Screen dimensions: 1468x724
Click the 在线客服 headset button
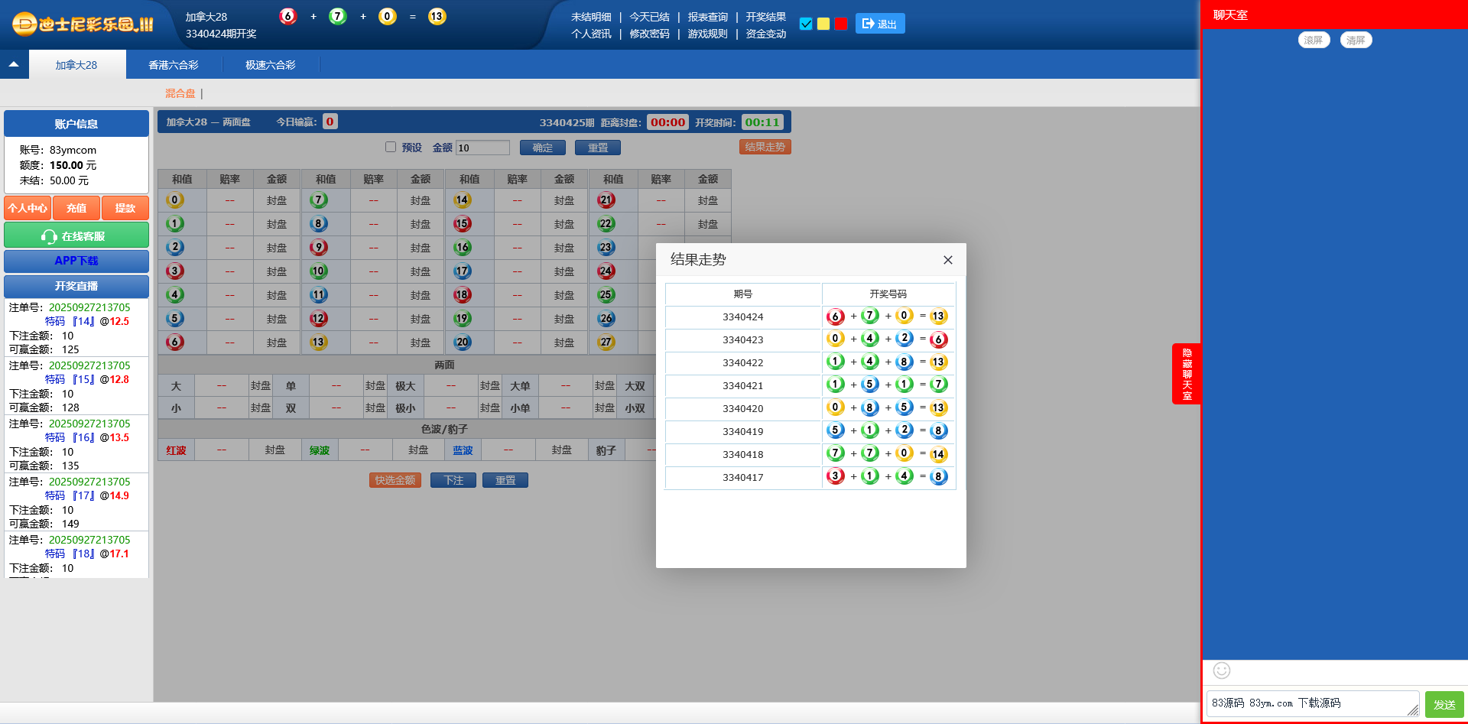[76, 236]
